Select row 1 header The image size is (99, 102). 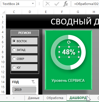point(3,17)
